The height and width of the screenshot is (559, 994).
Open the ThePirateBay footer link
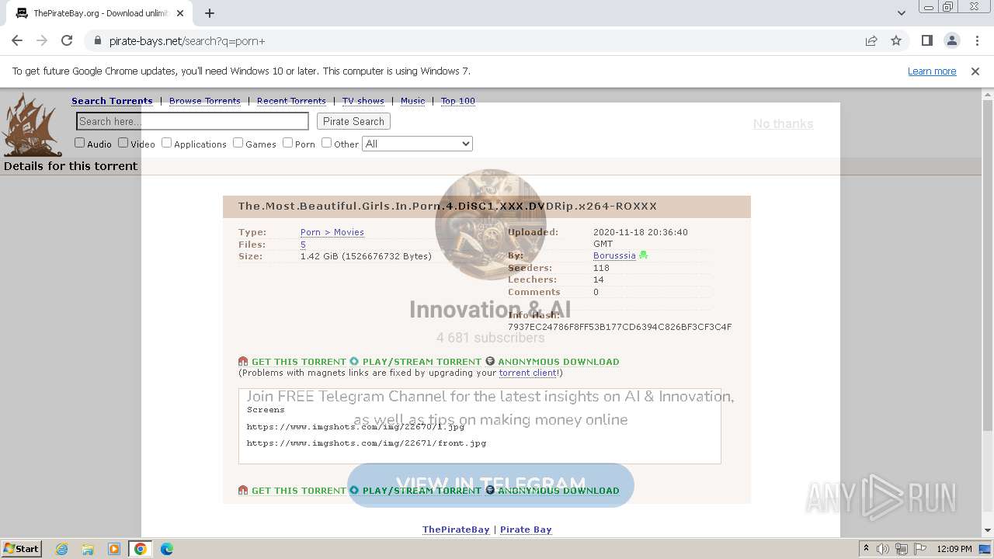pyautogui.click(x=456, y=529)
